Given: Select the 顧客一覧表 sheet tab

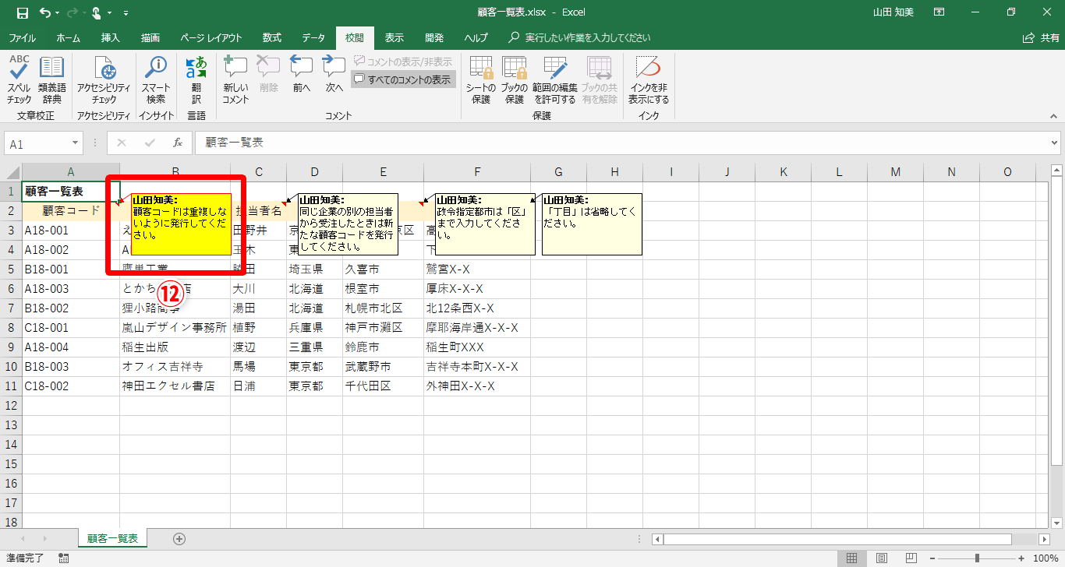Looking at the screenshot, I should coord(112,538).
